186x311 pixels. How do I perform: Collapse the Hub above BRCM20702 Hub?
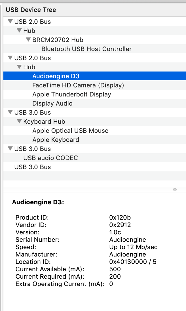pos(19,31)
